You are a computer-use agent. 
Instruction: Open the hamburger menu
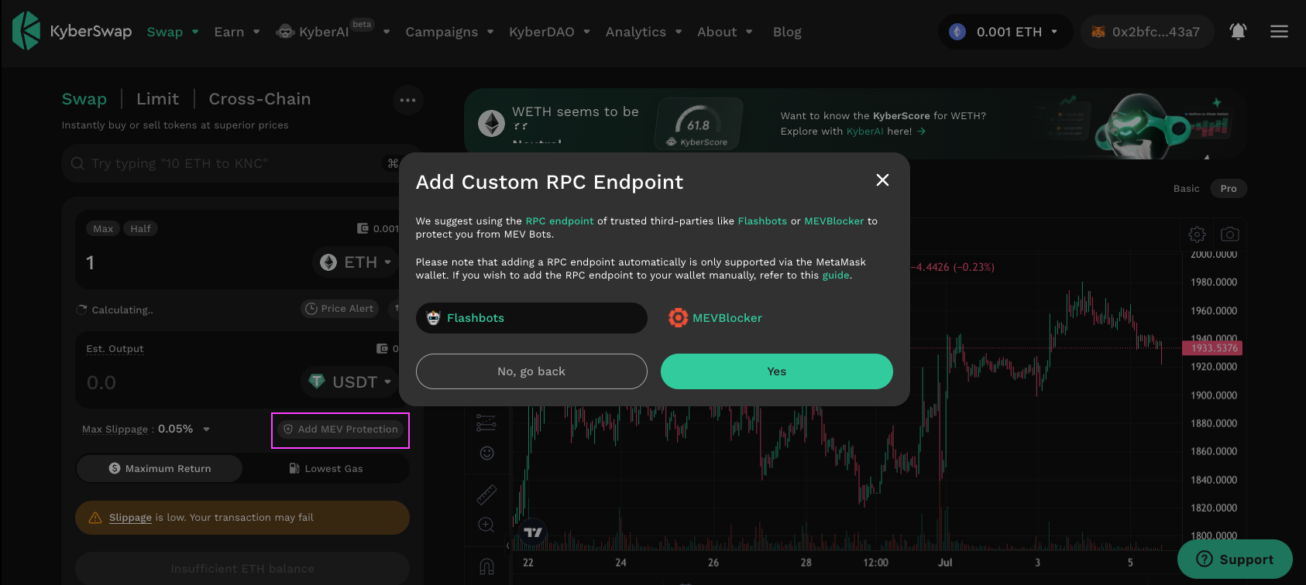pos(1279,32)
